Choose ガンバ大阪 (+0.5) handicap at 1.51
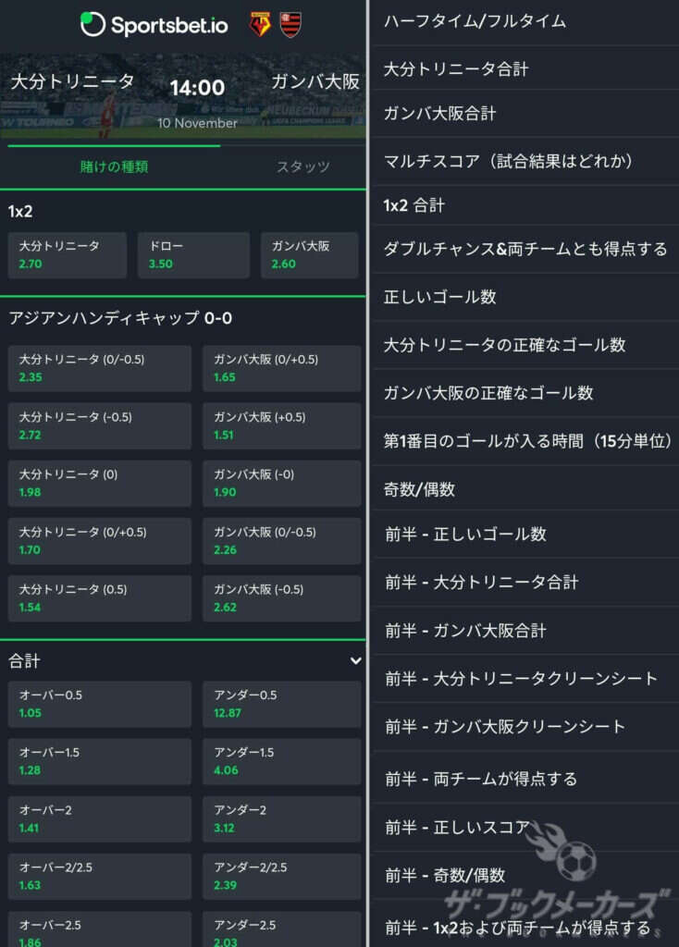The image size is (679, 947). pos(281,425)
